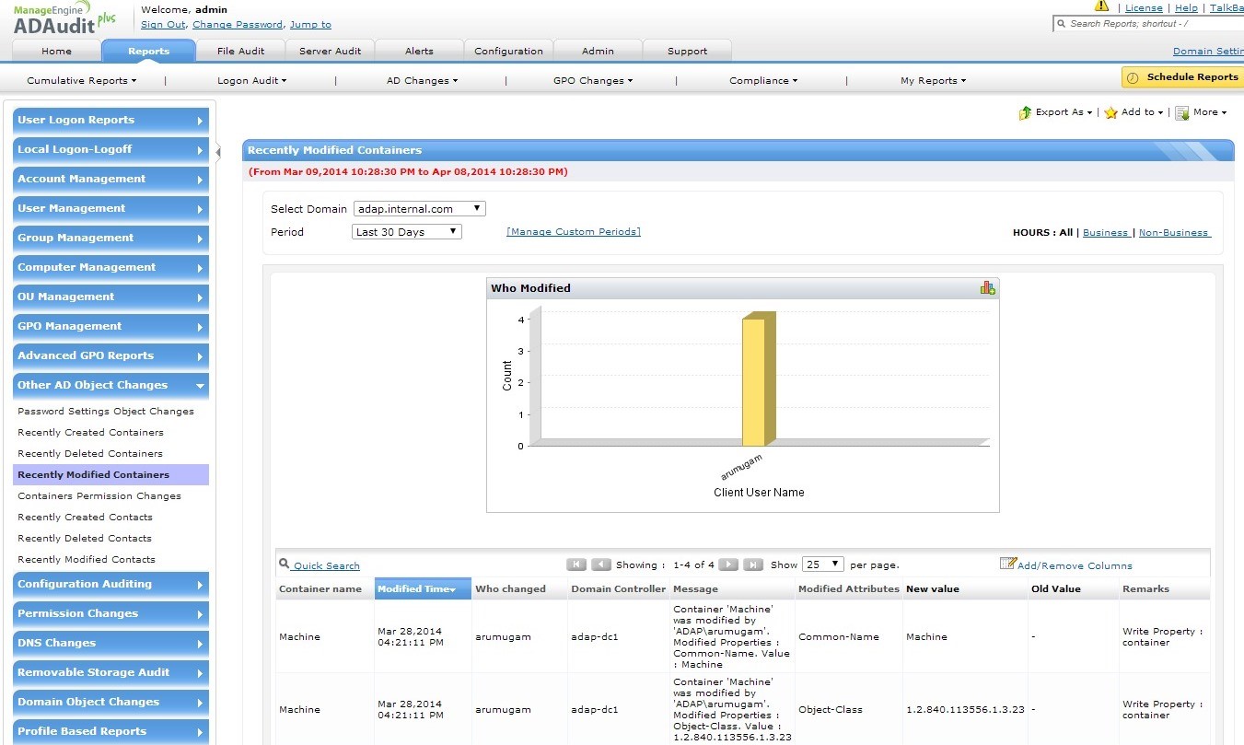
Task: Click the Schedule Reports button
Action: click(x=1182, y=77)
